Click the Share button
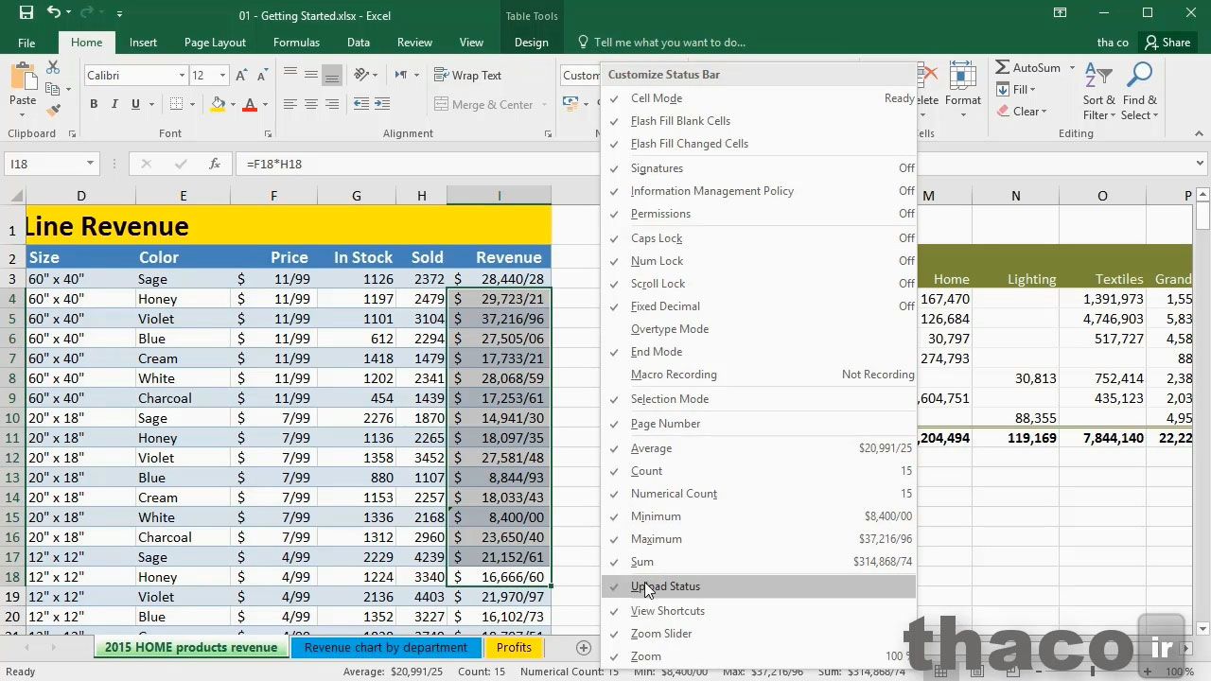The height and width of the screenshot is (681, 1211). point(1167,43)
